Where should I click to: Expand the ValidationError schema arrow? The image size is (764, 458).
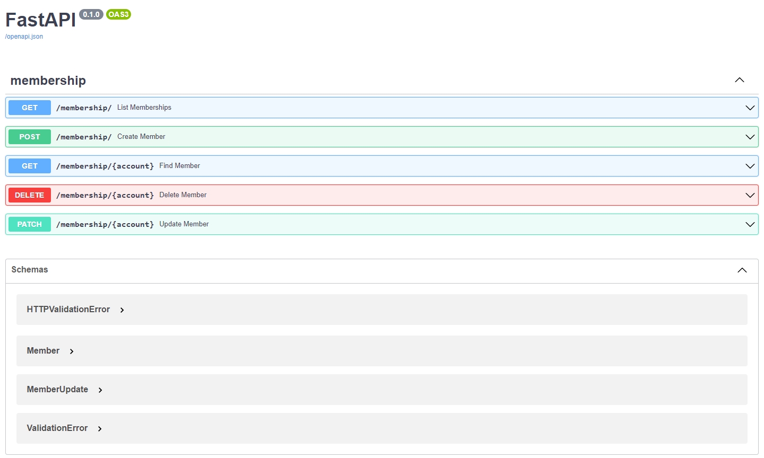tap(100, 429)
